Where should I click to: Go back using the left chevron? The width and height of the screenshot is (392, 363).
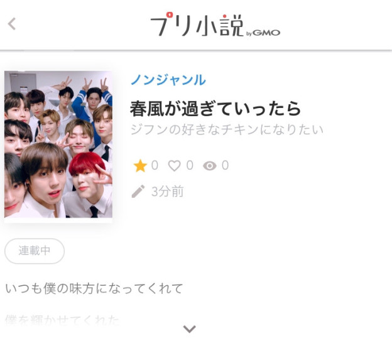(12, 24)
